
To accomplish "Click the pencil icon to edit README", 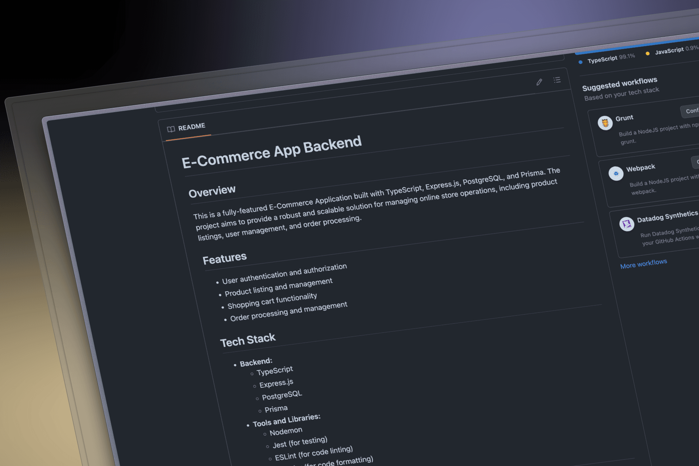I will (539, 82).
